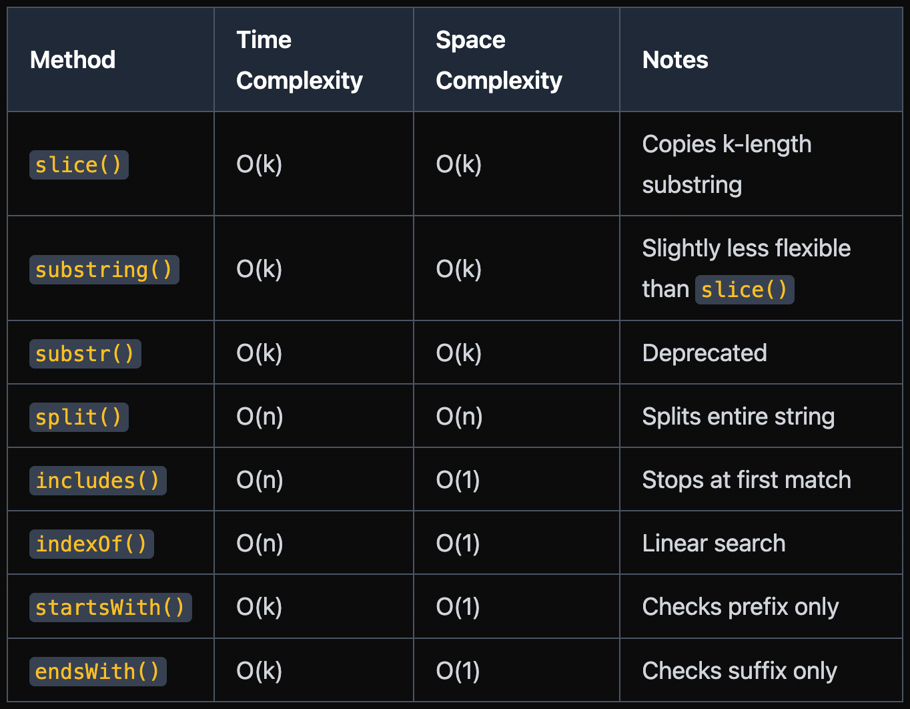Click the Time Complexity column header
910x709 pixels.
click(x=299, y=60)
